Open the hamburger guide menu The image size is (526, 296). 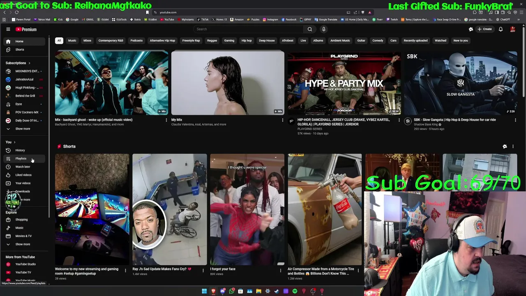(8, 29)
